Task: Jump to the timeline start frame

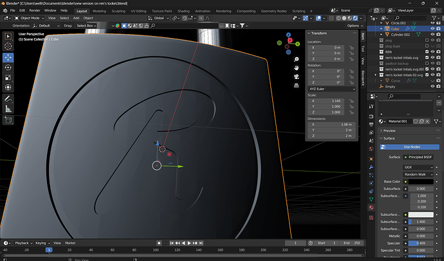Action: (172, 243)
